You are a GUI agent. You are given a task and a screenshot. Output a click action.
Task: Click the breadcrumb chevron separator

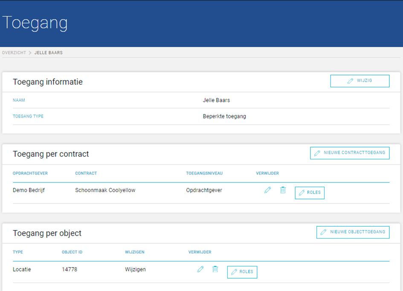pyautogui.click(x=30, y=53)
